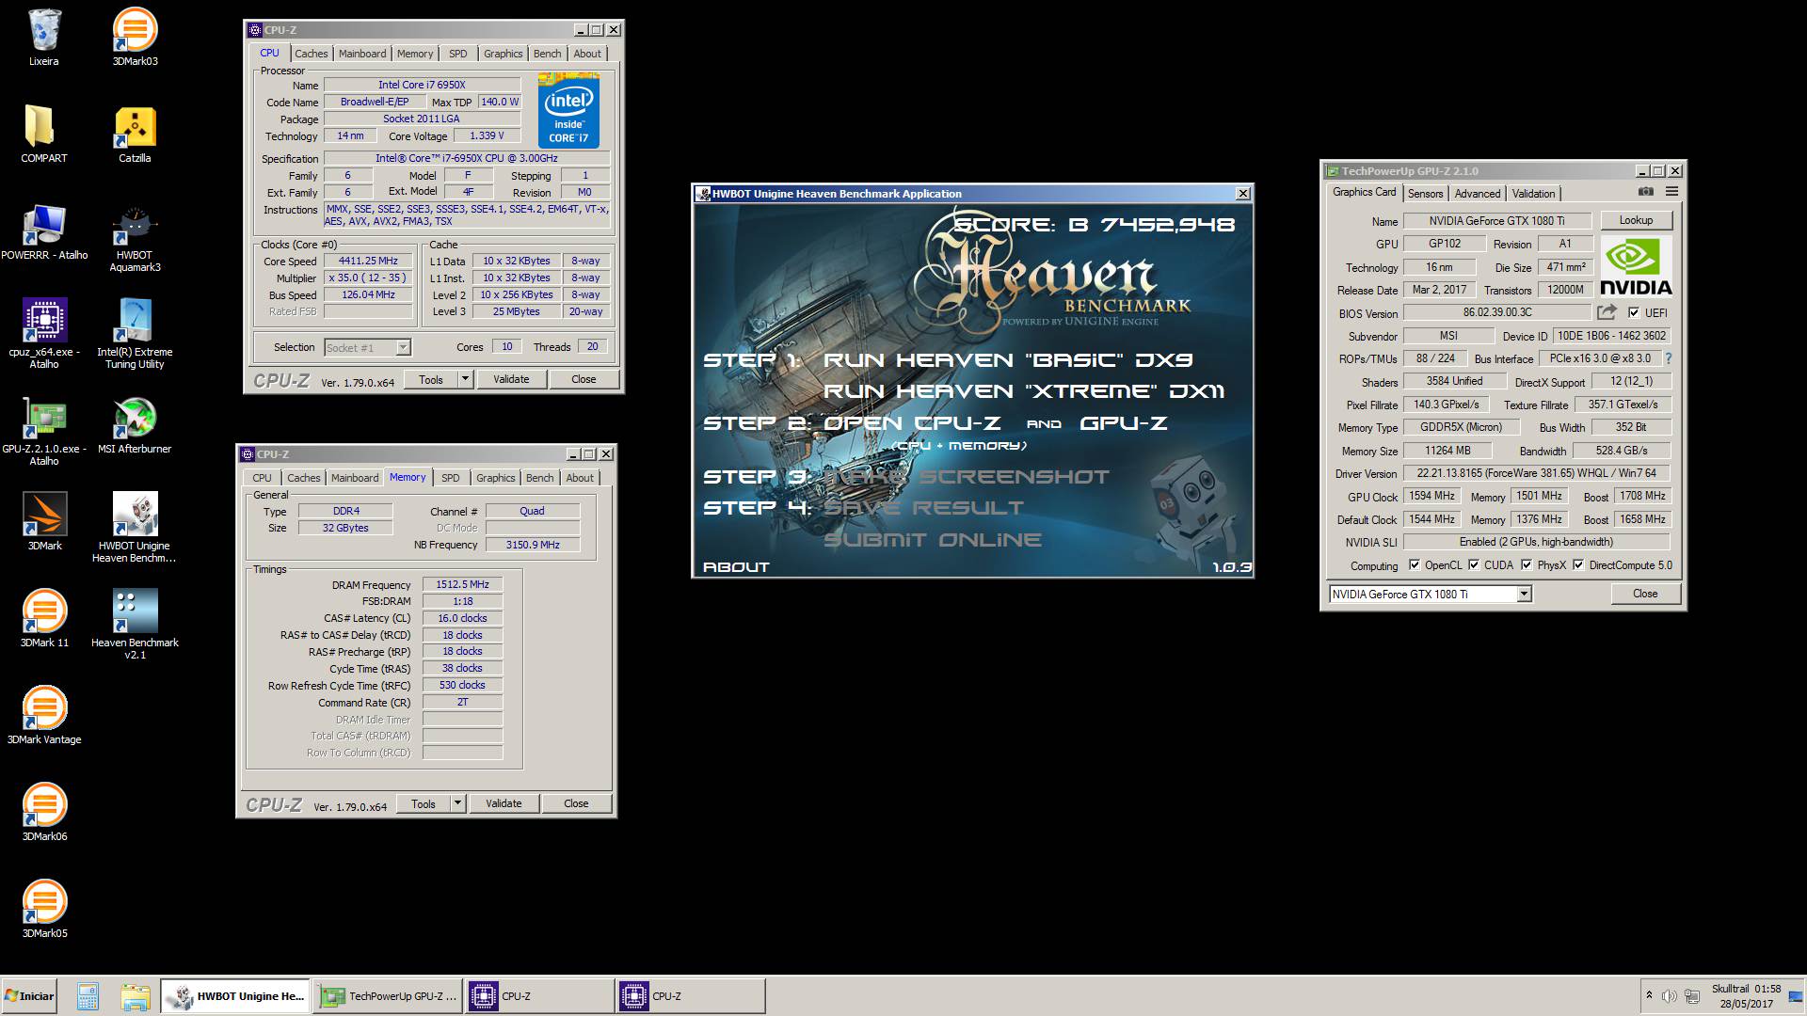Open the Graphics tab in the CPU-Z memory window
The width and height of the screenshot is (1807, 1016).
pyautogui.click(x=495, y=478)
